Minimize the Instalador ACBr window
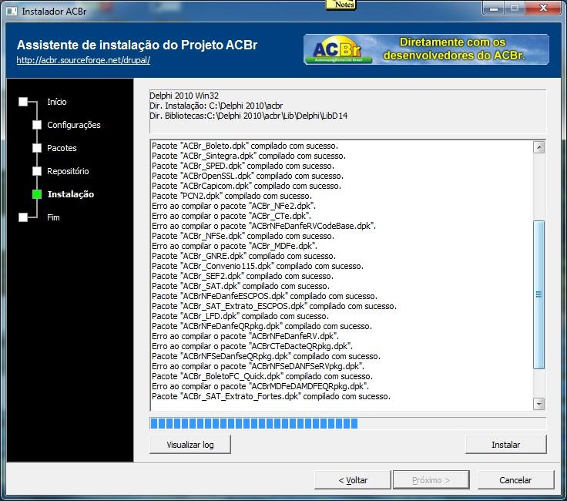This screenshot has height=501, width=567. (x=494, y=8)
